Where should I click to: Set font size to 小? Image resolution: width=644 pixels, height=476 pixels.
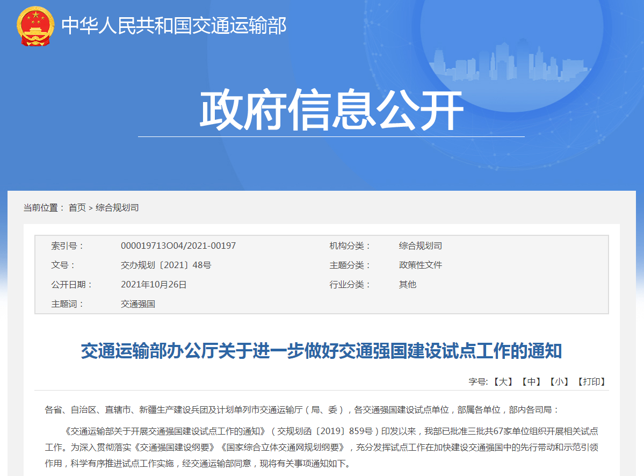(559, 382)
